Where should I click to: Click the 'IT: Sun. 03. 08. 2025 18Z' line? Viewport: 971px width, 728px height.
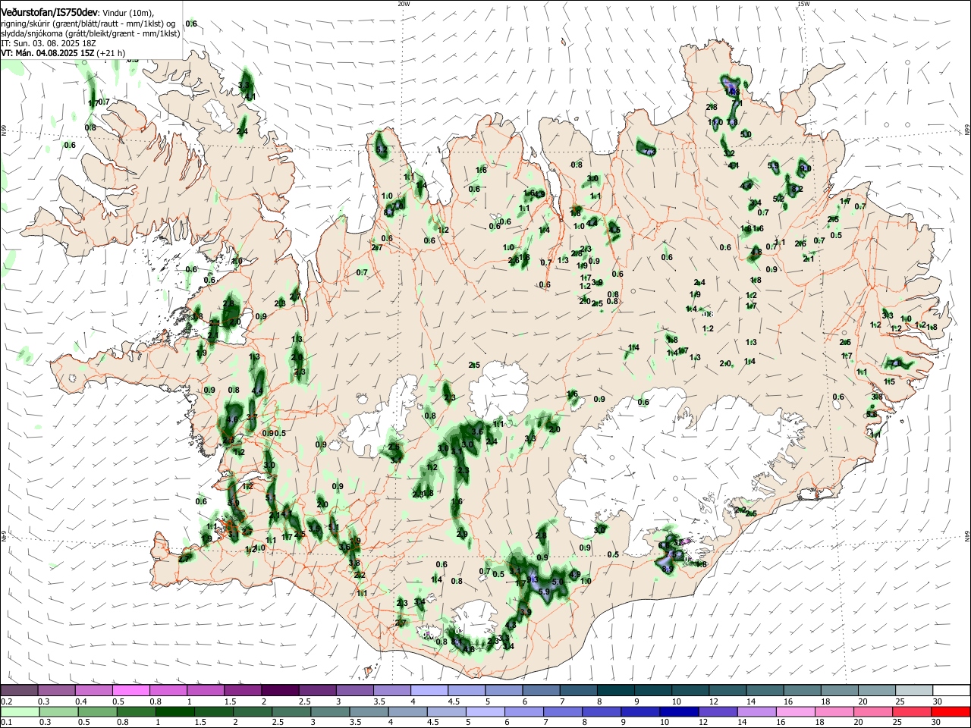tap(48, 43)
